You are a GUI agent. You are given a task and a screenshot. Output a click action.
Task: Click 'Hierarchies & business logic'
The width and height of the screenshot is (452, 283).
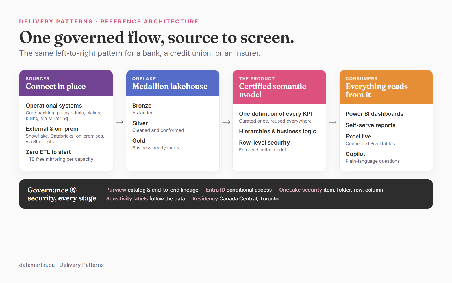(x=277, y=131)
